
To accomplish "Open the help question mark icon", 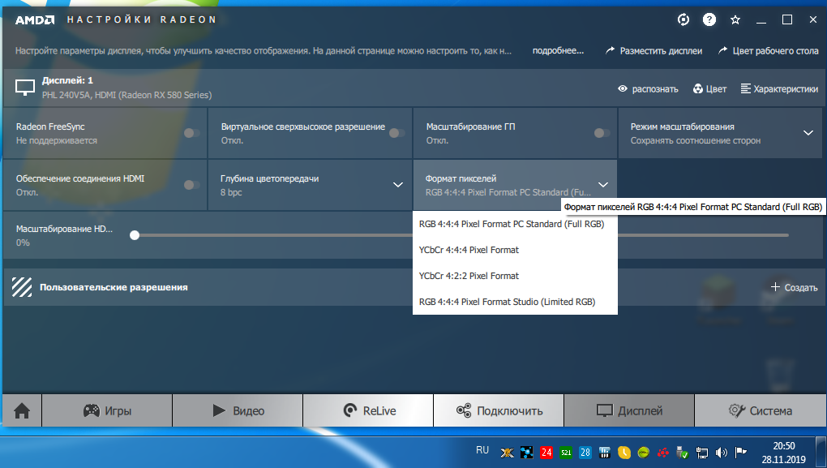I will click(709, 20).
